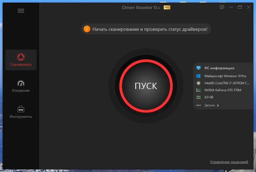The height and width of the screenshot is (172, 256).
Task: Click the CPU chip icon
Action: tap(199, 83)
